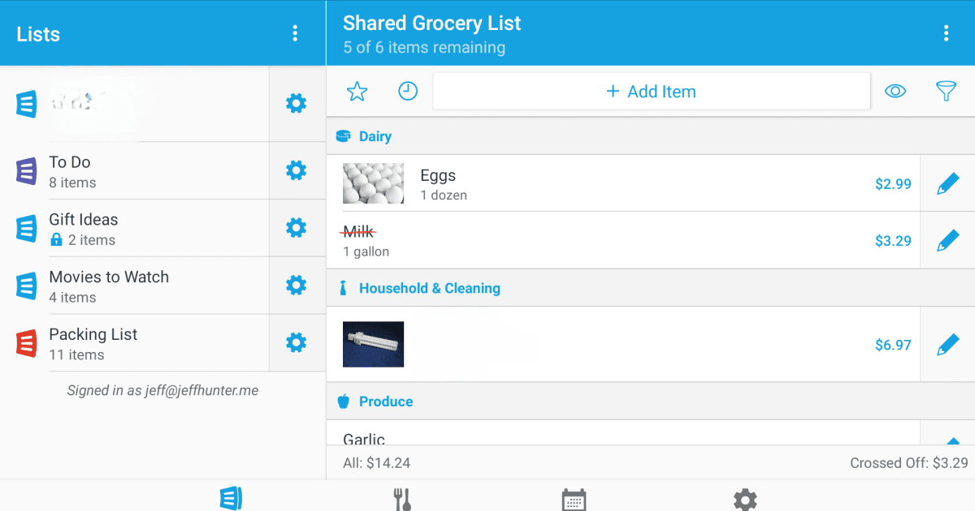
Task: Open the meal calendar icon in bottom bar
Action: click(574, 497)
